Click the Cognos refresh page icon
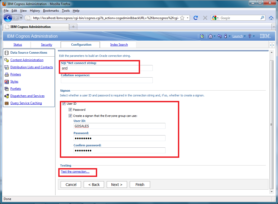Screen dimensions: 278x204 (202, 36)
